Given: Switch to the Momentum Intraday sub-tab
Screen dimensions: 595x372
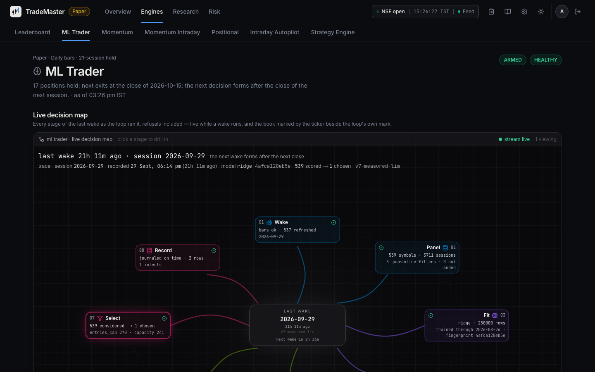Looking at the screenshot, I should tap(172, 32).
